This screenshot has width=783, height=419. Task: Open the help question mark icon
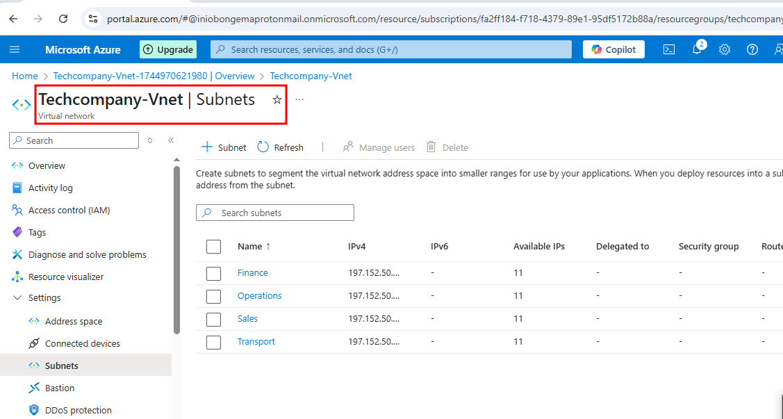point(752,49)
